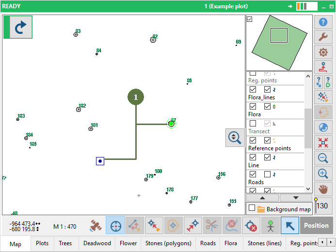The height and width of the screenshot is (252, 336).
Task: Click the blue globe button
Action: 323,127
